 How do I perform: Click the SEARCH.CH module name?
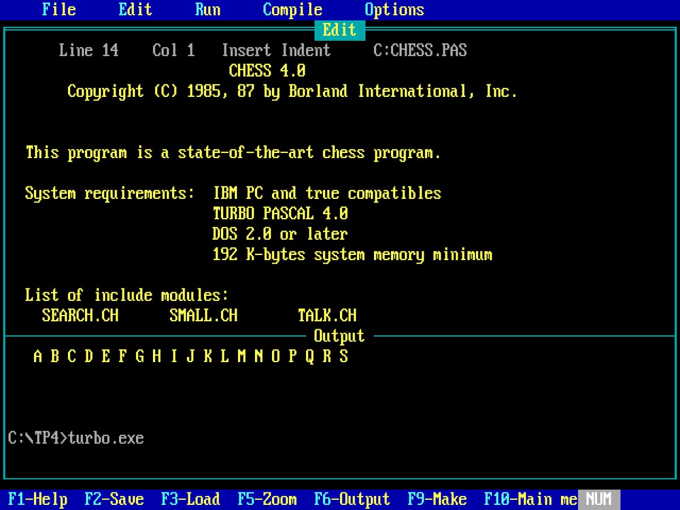80,316
